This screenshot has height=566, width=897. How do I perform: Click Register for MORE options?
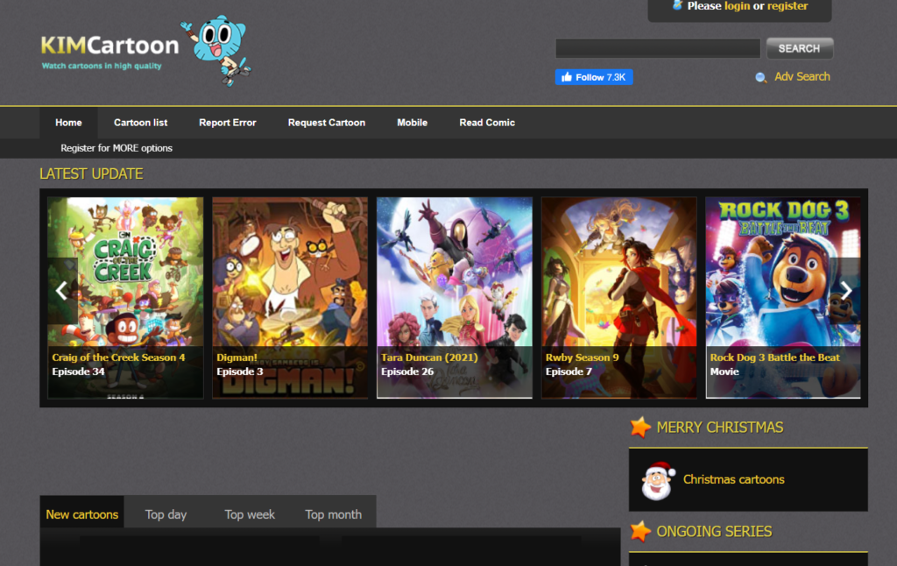(117, 148)
